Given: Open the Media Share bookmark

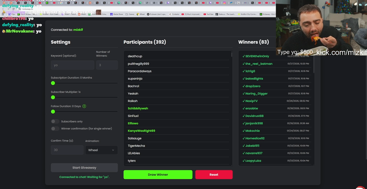Looking at the screenshot, I should pos(117,14).
